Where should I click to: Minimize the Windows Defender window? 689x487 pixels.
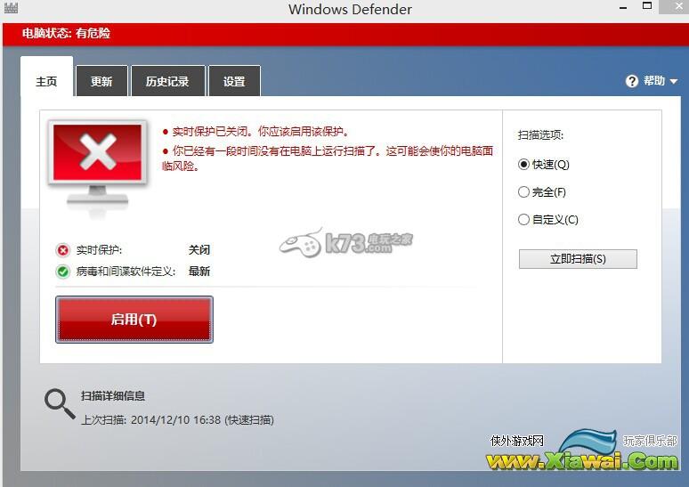623,7
